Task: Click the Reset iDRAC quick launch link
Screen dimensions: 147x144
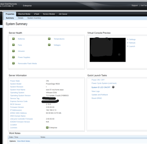Action: [x=97, y=98]
